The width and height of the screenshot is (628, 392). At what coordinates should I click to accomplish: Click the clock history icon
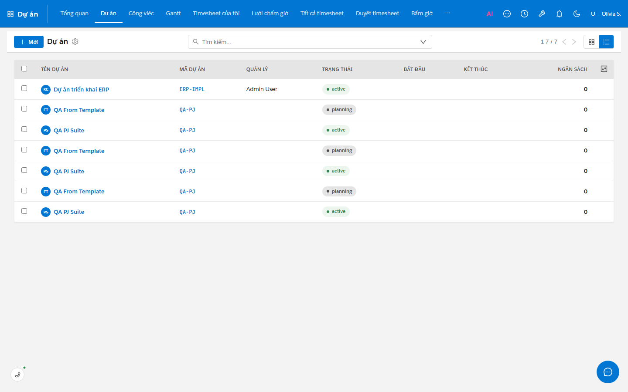coord(524,14)
